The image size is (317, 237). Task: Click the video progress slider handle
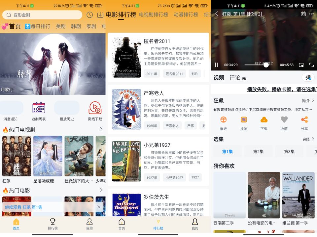pos(266,65)
